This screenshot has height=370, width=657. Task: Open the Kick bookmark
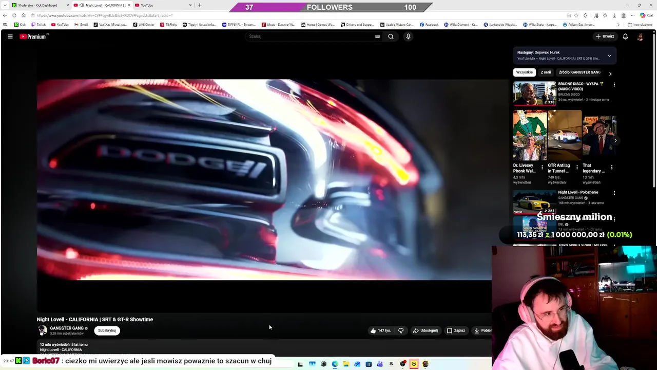click(20, 25)
